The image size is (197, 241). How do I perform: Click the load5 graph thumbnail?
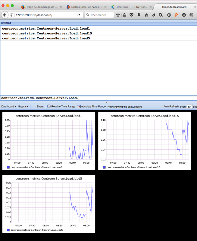[49, 204]
